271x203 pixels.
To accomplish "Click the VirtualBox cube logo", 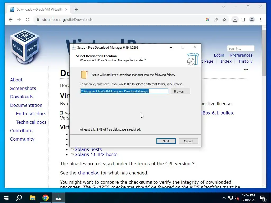I will click(x=25, y=46).
